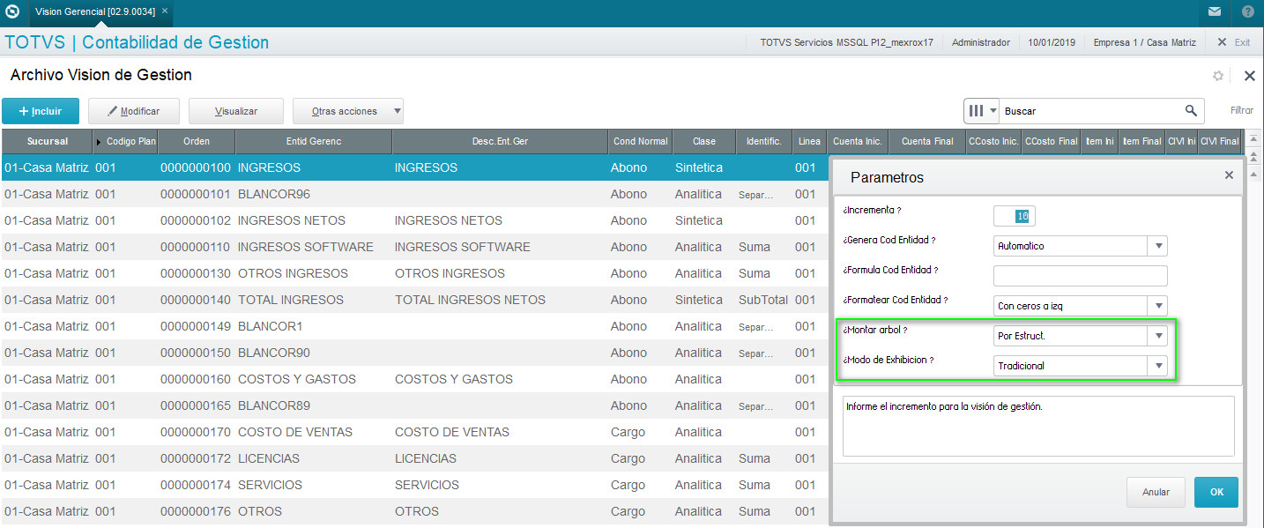Click the TOTVS Servicios MSSQL P12_mexrox17 label

click(846, 42)
